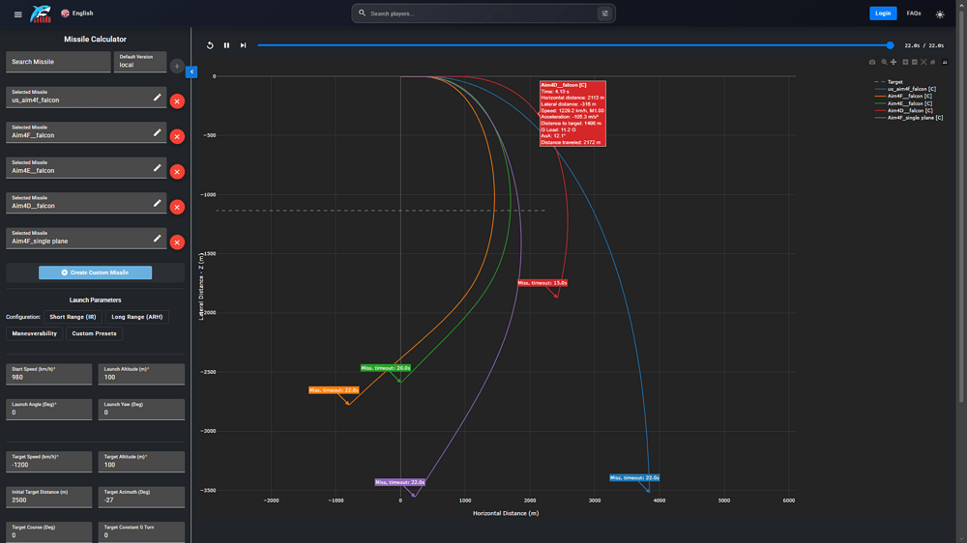Collapse the sidebar with blue chevron
This screenshot has width=967, height=543.
[x=191, y=71]
